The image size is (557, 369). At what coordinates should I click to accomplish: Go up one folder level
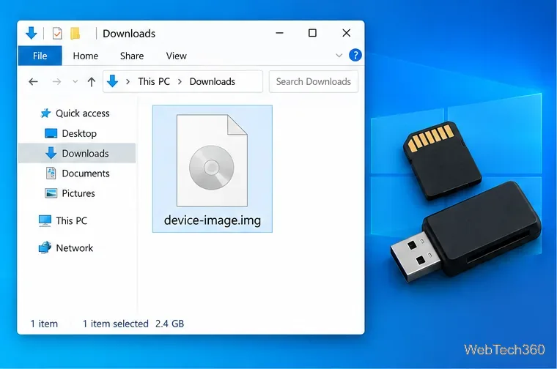click(92, 82)
